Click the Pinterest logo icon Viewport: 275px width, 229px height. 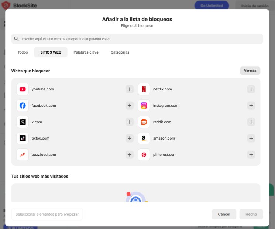[144, 155]
